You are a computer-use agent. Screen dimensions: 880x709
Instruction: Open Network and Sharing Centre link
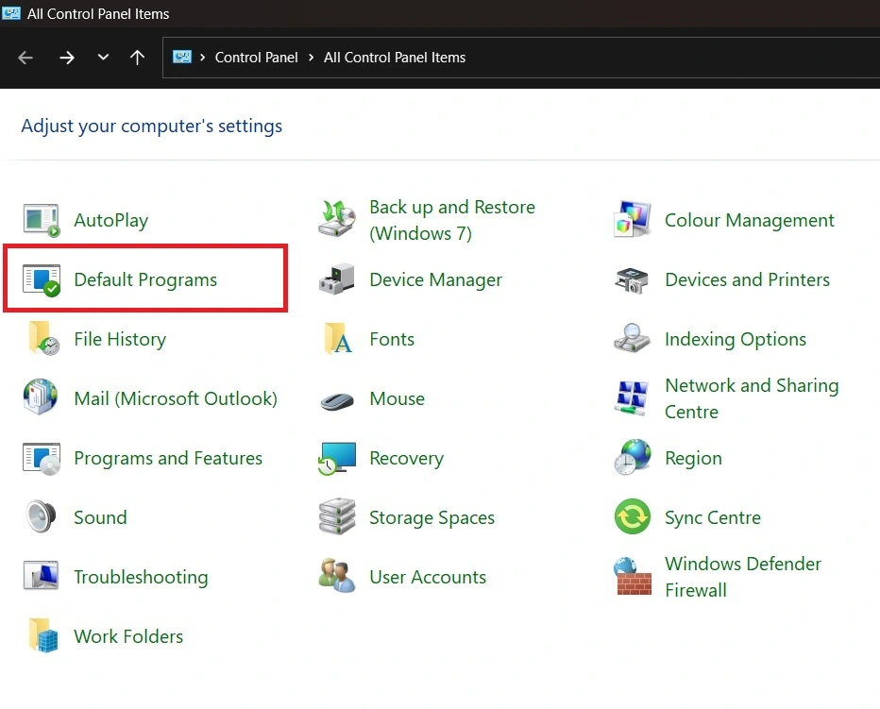point(752,398)
